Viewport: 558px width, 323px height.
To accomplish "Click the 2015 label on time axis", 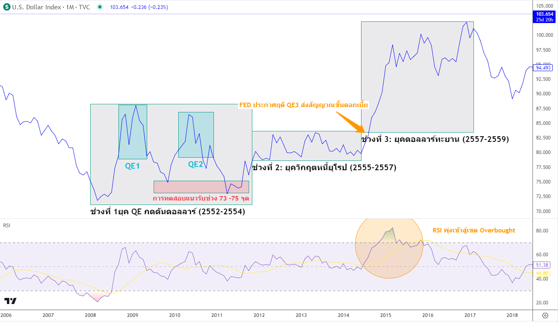I will [x=386, y=315].
